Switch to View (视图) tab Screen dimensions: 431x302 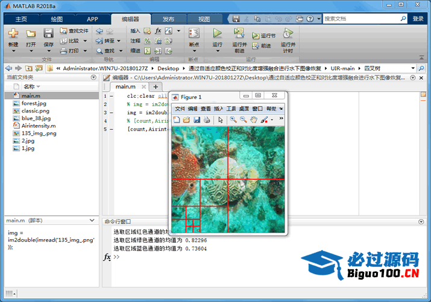[204, 19]
